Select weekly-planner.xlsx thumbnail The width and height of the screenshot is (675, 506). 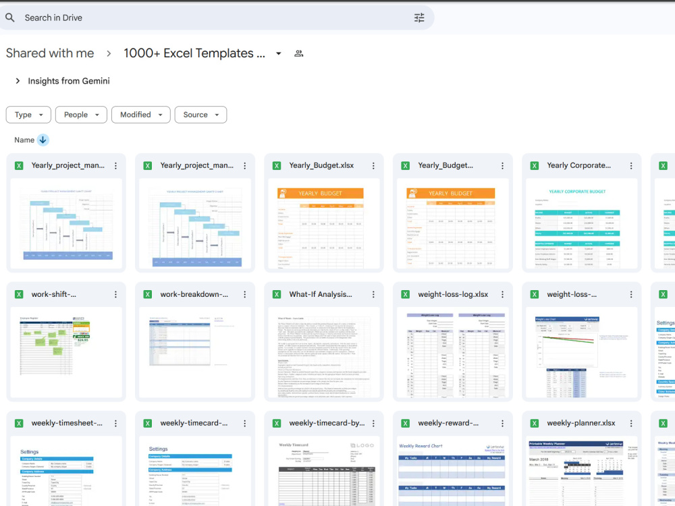coord(582,471)
